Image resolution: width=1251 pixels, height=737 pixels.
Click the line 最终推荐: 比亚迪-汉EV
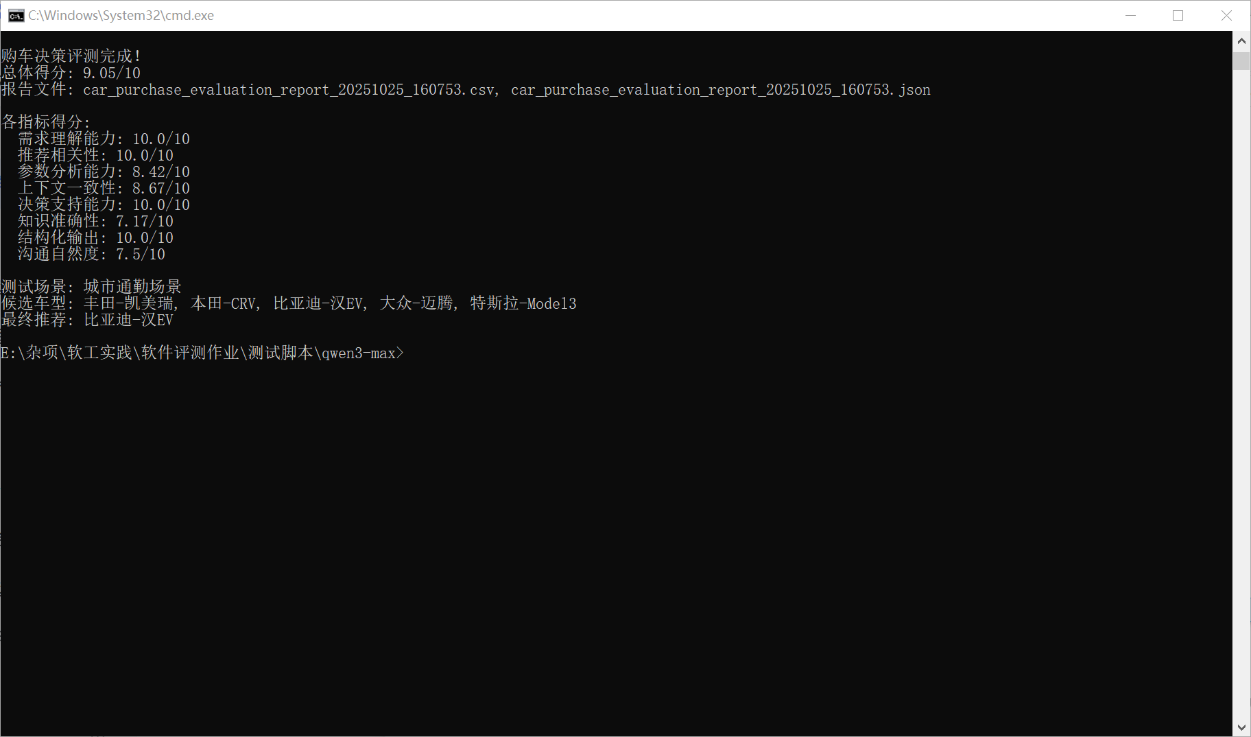[x=87, y=320]
